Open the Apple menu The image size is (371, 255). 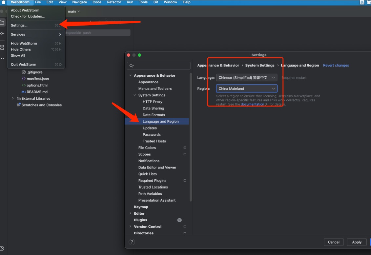(x=4, y=2)
